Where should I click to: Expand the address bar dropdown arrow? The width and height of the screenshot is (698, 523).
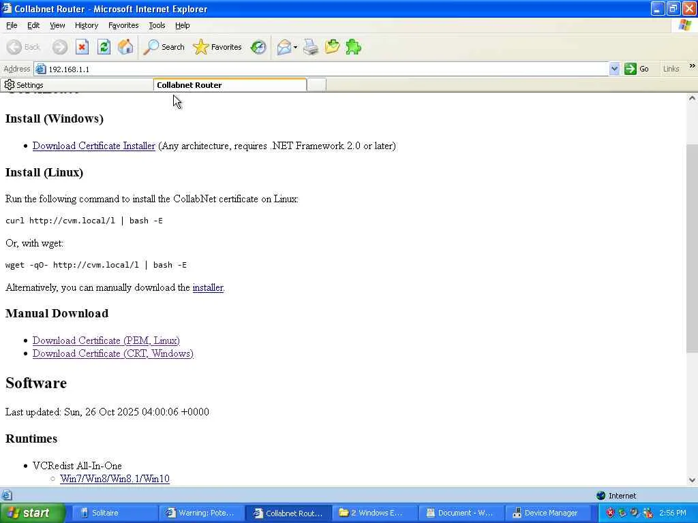click(x=614, y=69)
